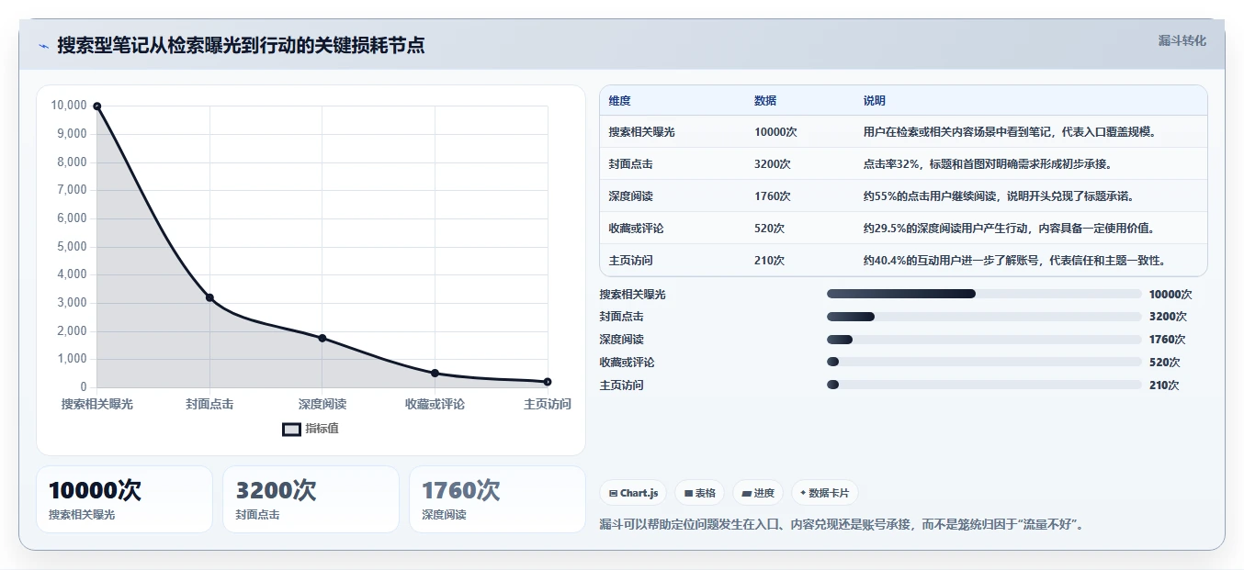This screenshot has height=570, width=1244.
Task: Click the 主页访问 x-axis label on the chart
Action: 548,404
